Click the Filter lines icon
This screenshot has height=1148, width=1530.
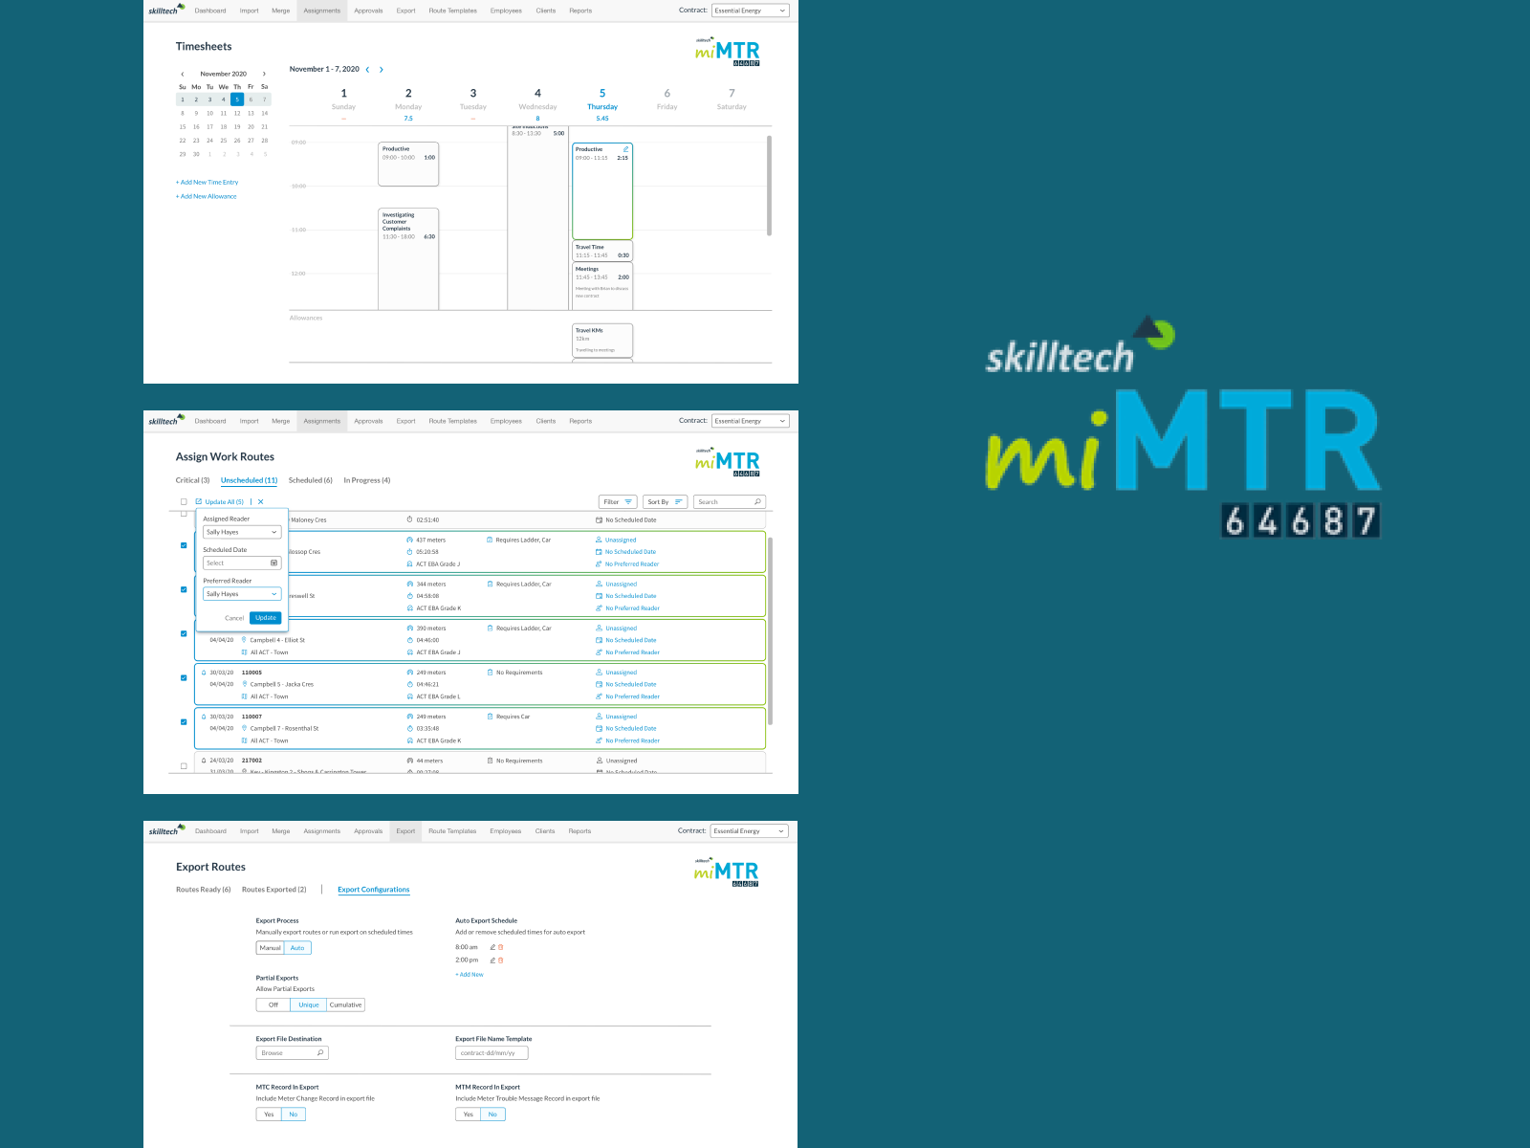coord(628,501)
